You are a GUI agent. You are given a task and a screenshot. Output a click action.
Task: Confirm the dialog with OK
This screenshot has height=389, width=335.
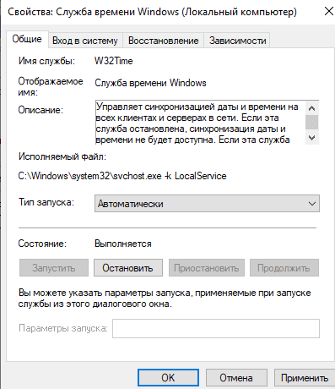[168, 378]
